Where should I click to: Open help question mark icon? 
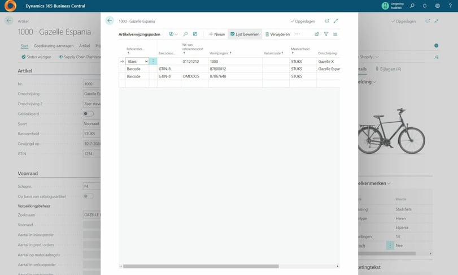point(450,6)
